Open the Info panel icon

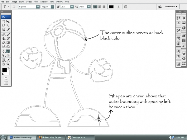184,28
